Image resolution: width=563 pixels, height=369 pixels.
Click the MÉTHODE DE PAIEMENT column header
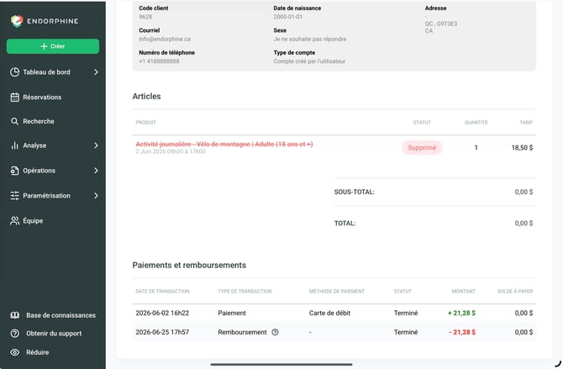point(337,292)
